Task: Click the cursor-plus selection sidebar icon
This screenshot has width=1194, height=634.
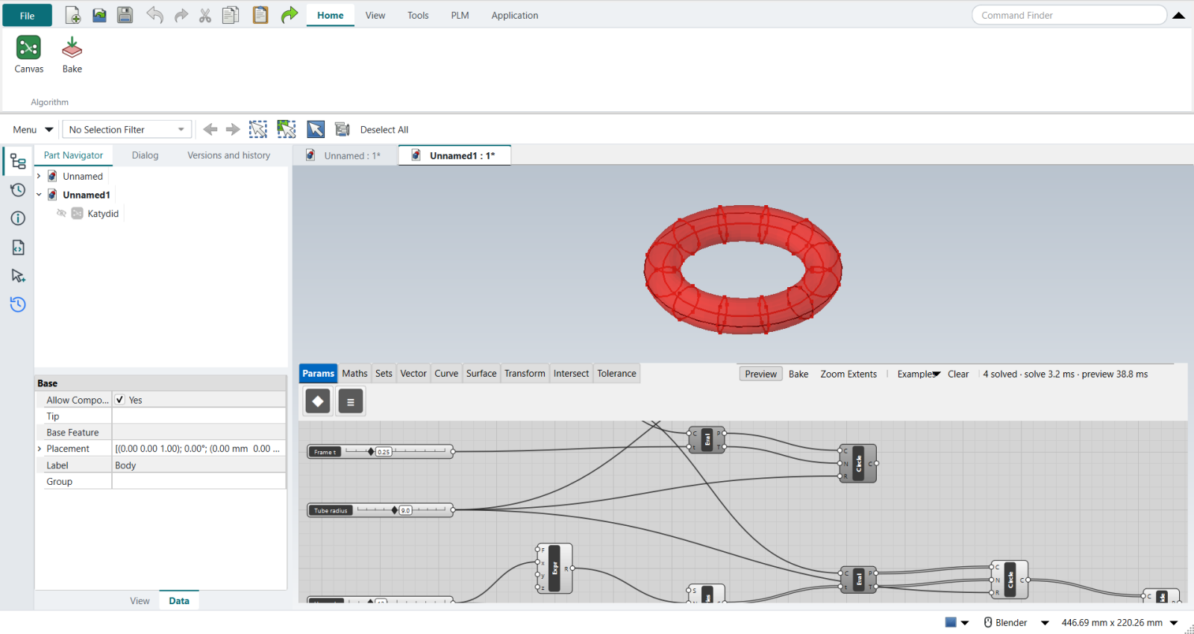Action: coord(18,276)
